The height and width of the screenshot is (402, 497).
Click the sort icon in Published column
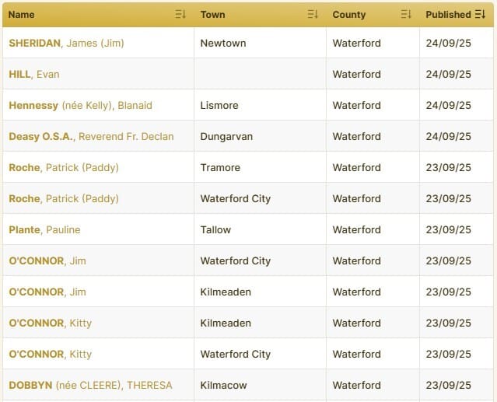(x=480, y=15)
